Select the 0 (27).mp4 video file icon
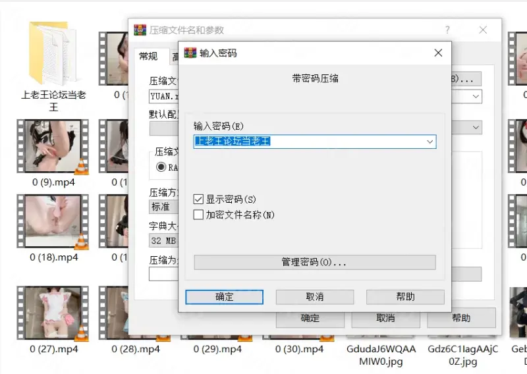The image size is (527, 374). [53, 313]
